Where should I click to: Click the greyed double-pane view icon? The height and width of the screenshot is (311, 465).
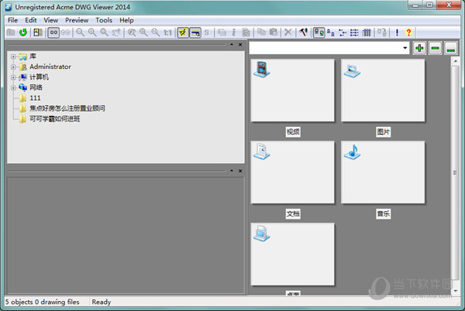[x=66, y=32]
